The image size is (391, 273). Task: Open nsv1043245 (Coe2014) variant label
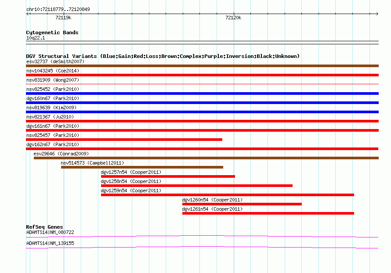(53, 71)
